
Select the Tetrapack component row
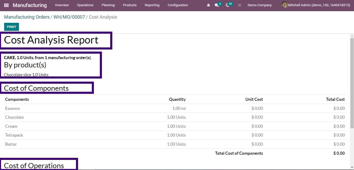click(x=175, y=135)
